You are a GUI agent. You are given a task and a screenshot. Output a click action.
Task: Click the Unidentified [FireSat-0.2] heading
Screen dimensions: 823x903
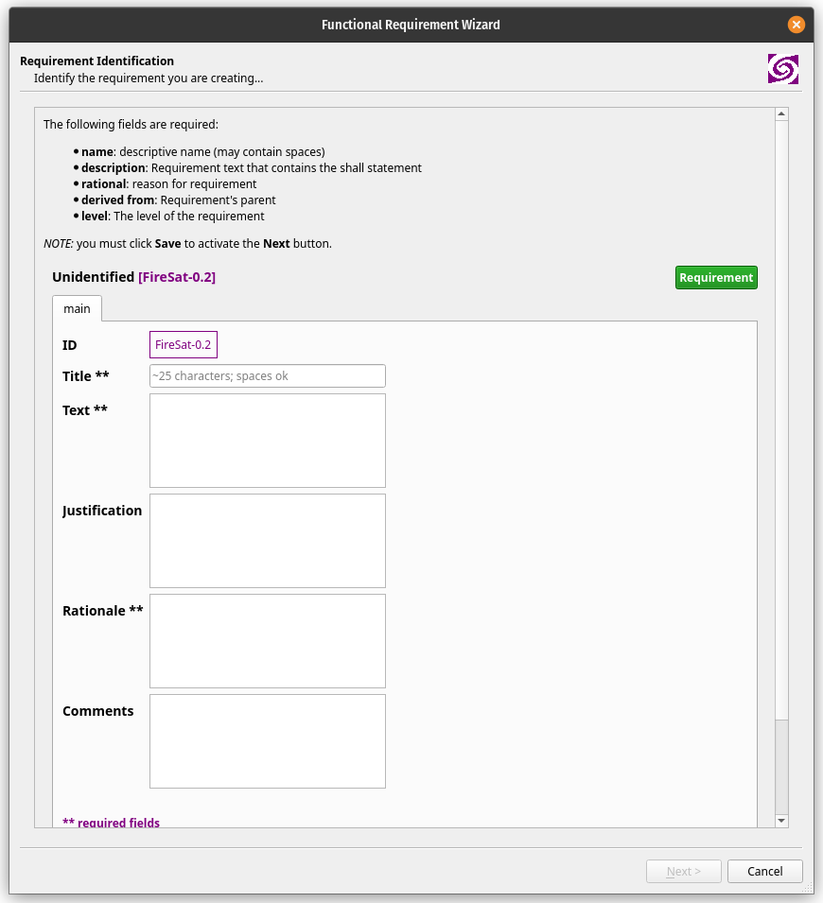133,277
